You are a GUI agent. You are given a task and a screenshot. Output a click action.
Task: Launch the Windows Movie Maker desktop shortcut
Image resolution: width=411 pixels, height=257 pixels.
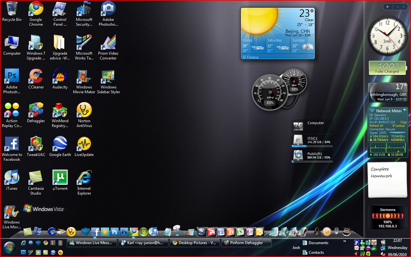click(84, 81)
